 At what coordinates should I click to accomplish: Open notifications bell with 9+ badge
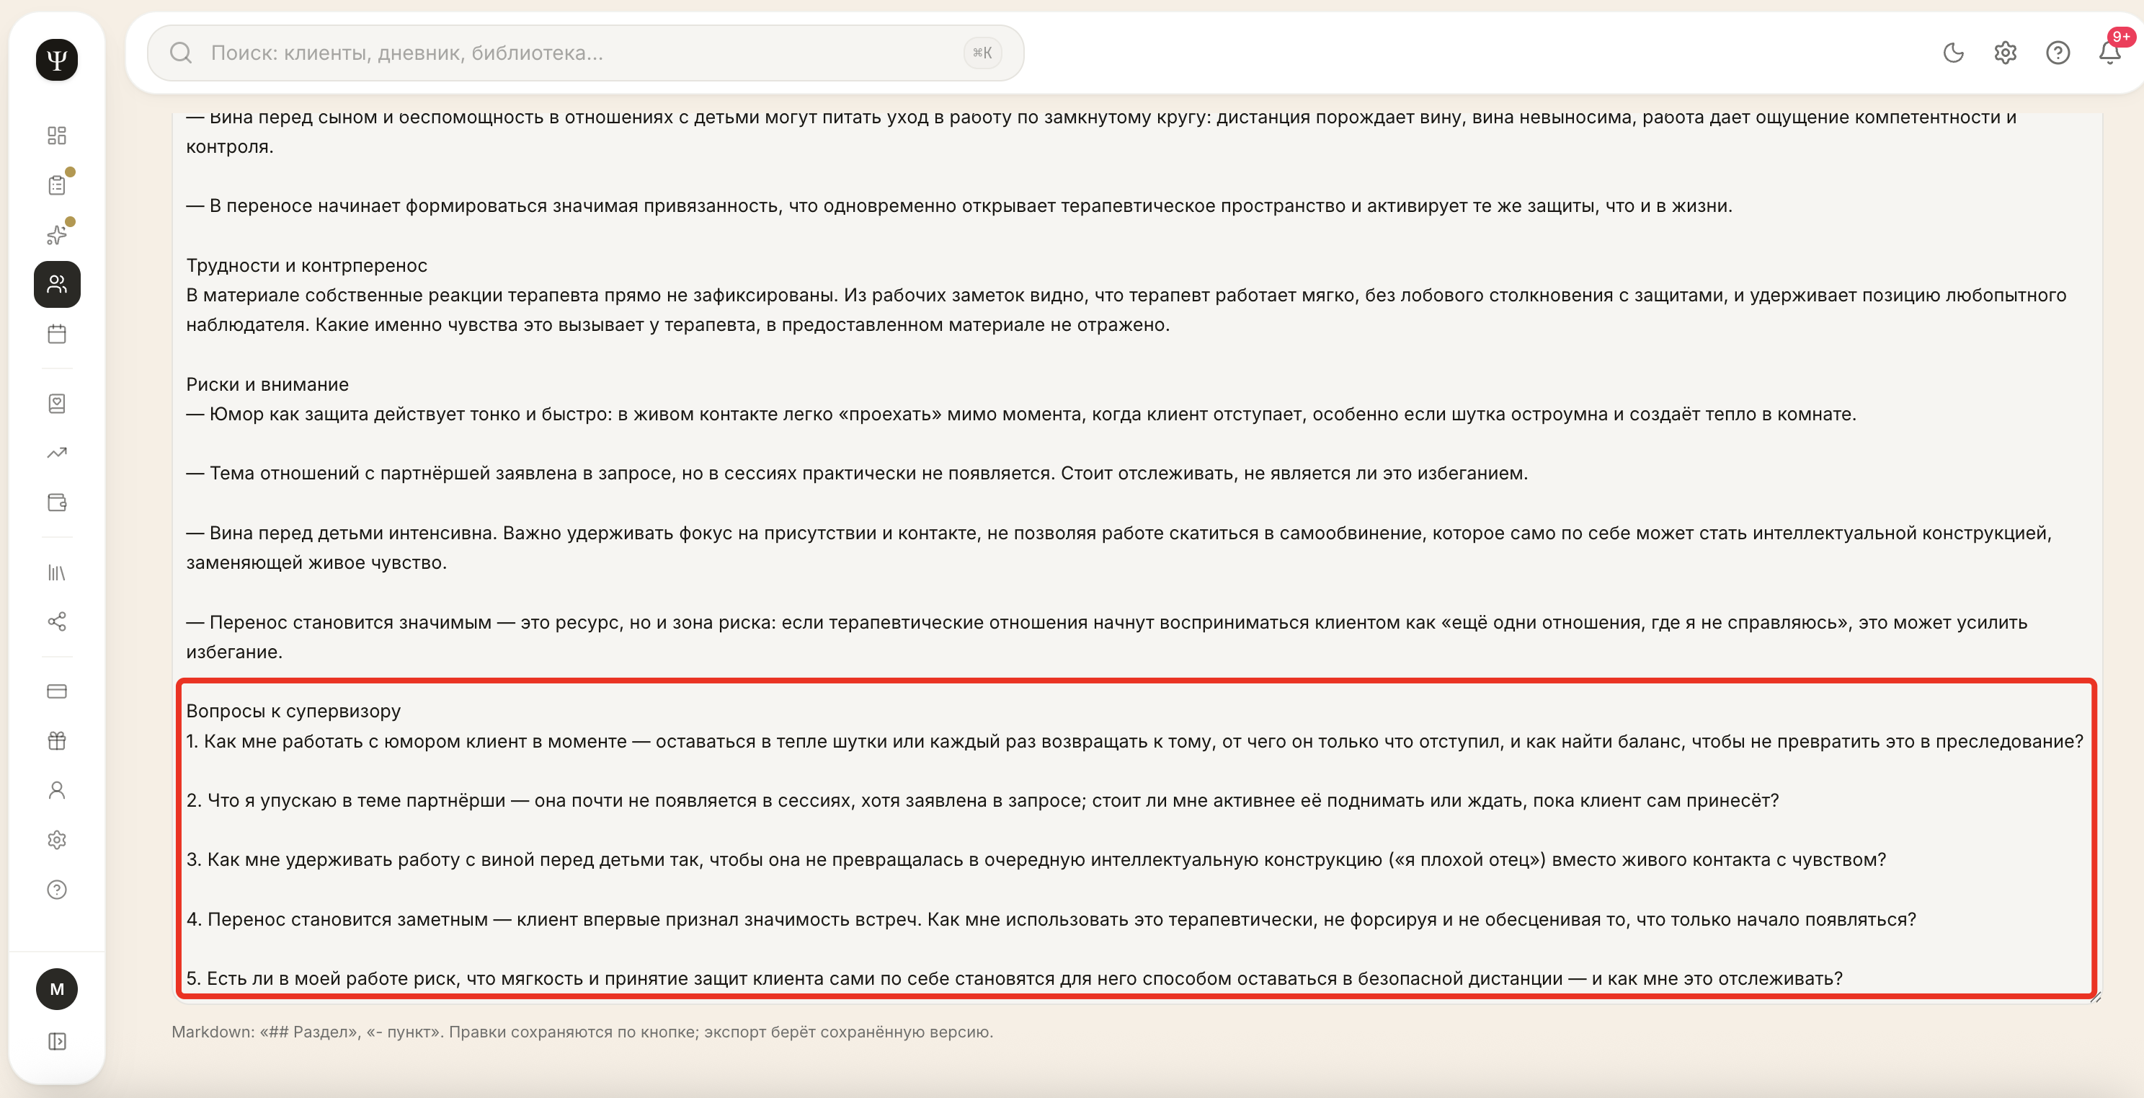point(2110,52)
